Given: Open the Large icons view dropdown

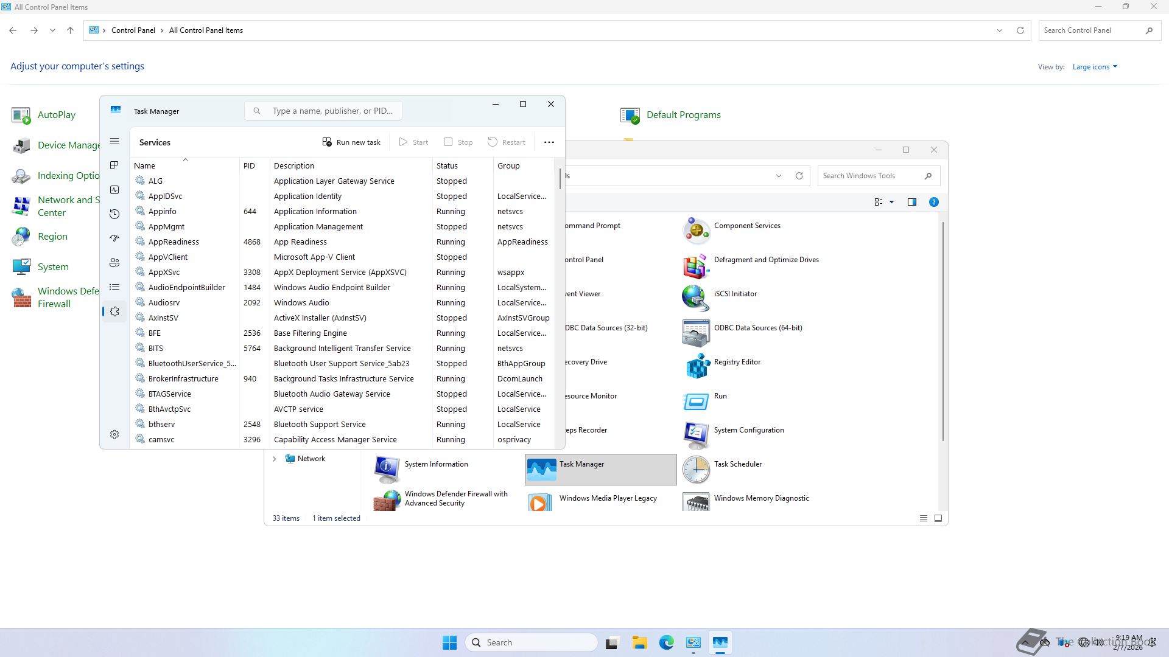Looking at the screenshot, I should [1095, 67].
